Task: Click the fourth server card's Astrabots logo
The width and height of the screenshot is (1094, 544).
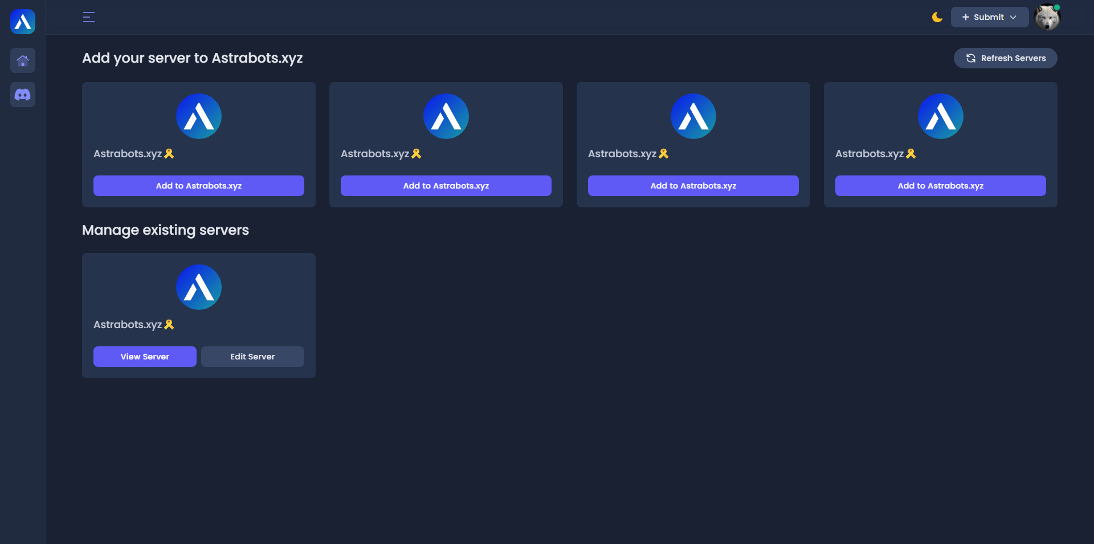Action: coord(941,116)
